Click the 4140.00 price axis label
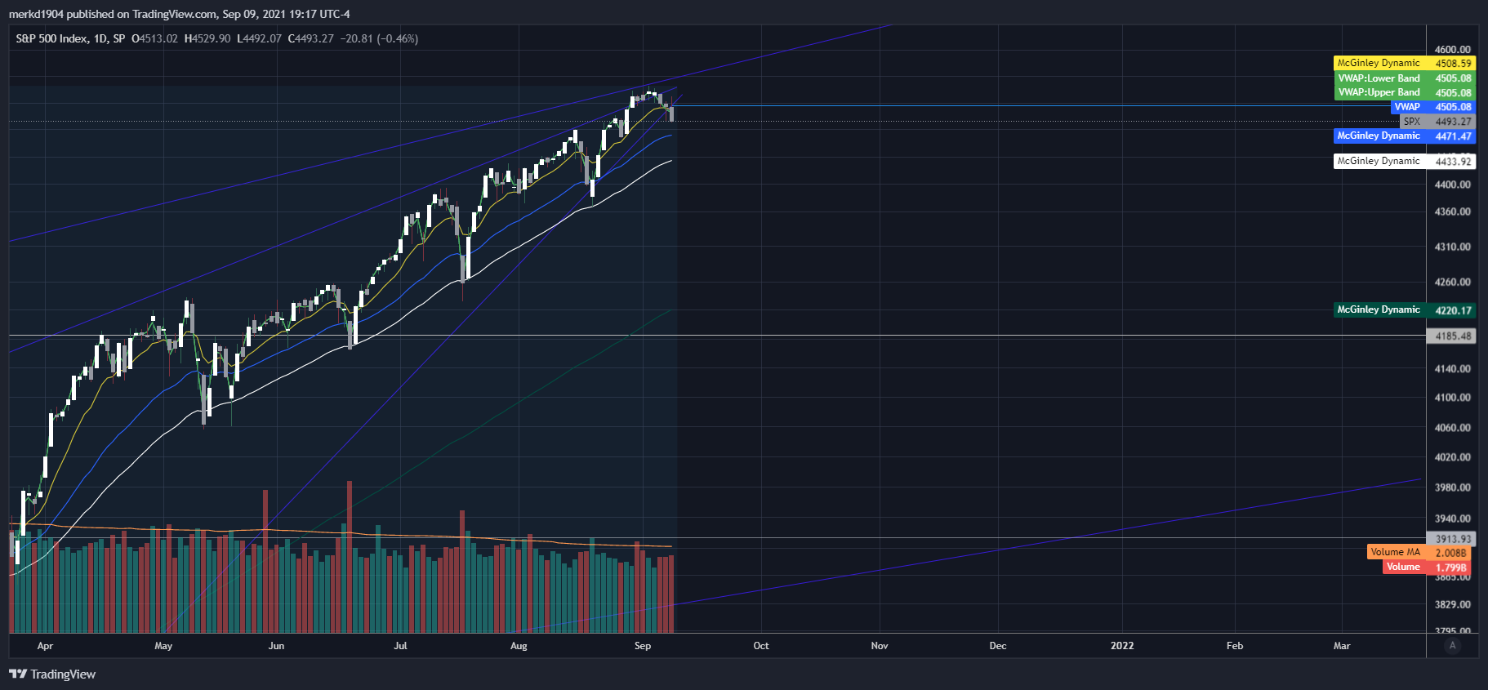 (x=1453, y=369)
